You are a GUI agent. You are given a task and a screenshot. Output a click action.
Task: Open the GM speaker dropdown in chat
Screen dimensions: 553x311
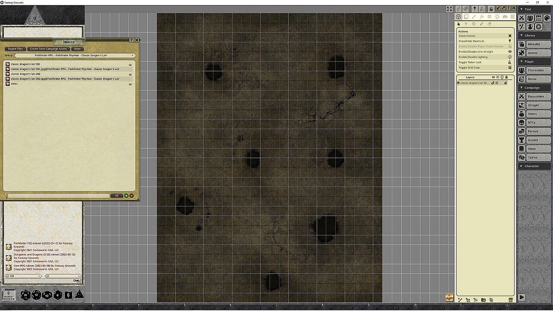point(23,276)
